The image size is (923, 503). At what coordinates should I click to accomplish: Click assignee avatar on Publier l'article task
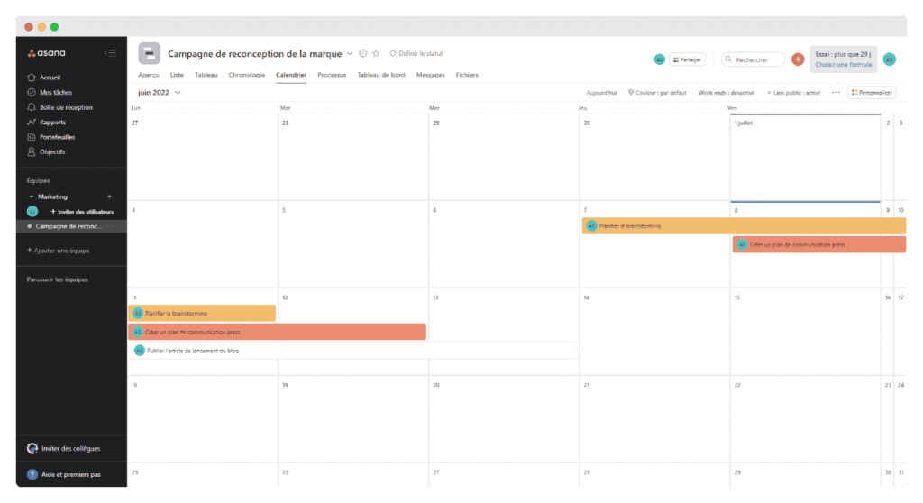pyautogui.click(x=140, y=351)
